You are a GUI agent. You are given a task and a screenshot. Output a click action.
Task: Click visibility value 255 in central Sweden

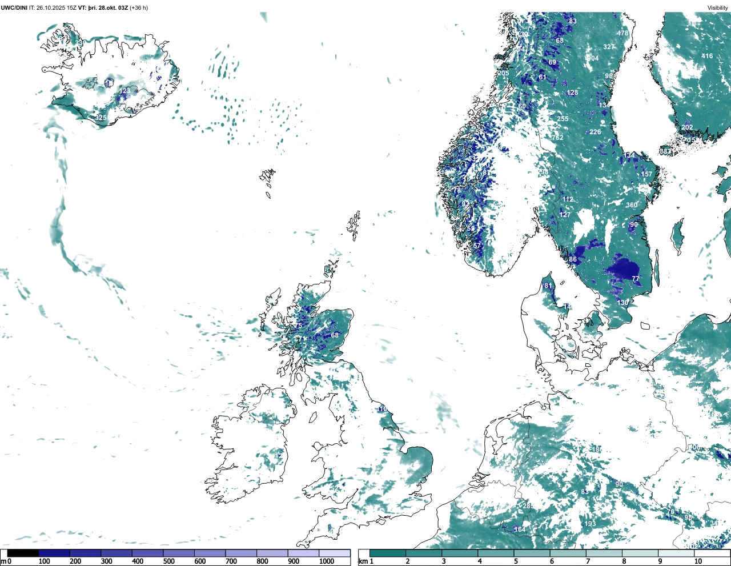click(x=563, y=119)
